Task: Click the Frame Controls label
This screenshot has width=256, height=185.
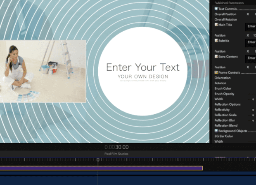Action: (x=229, y=72)
